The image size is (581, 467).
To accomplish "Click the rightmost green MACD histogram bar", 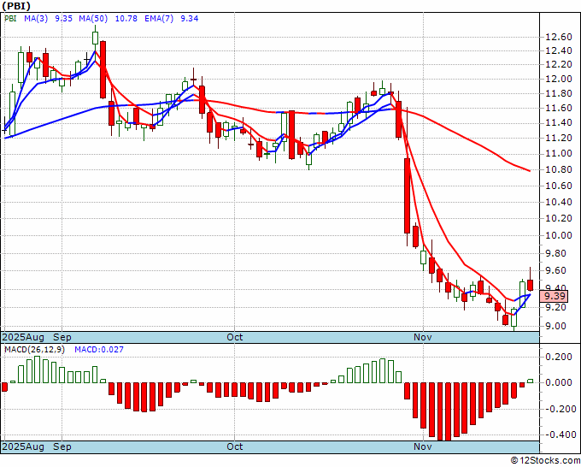I will [x=531, y=381].
